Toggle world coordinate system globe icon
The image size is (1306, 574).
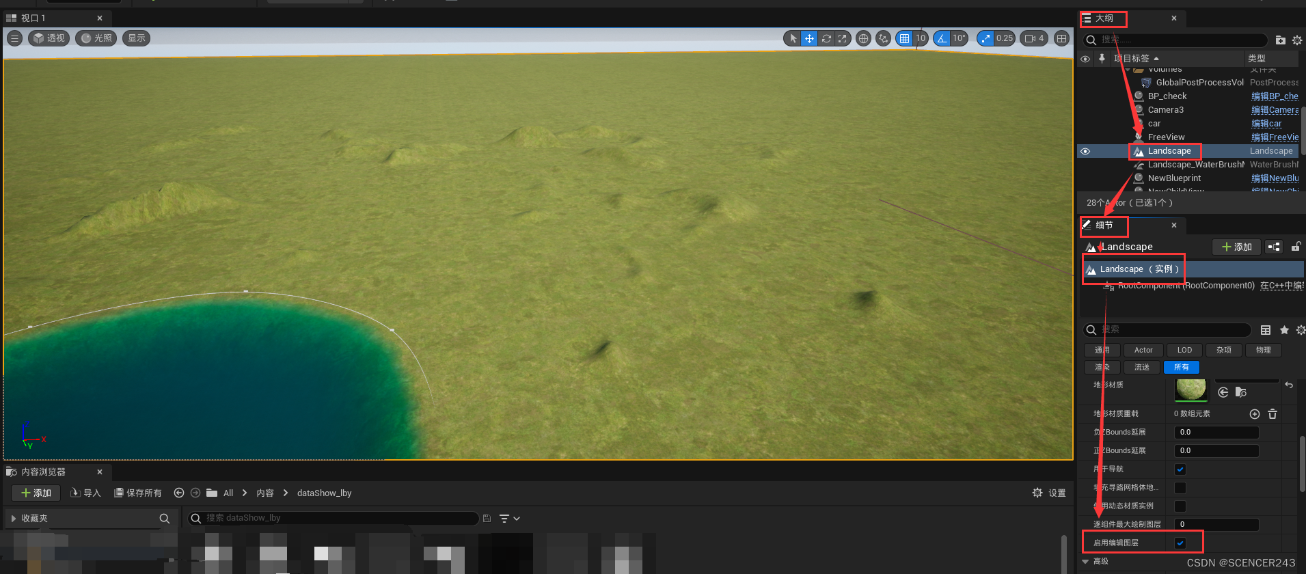pyautogui.click(x=864, y=38)
